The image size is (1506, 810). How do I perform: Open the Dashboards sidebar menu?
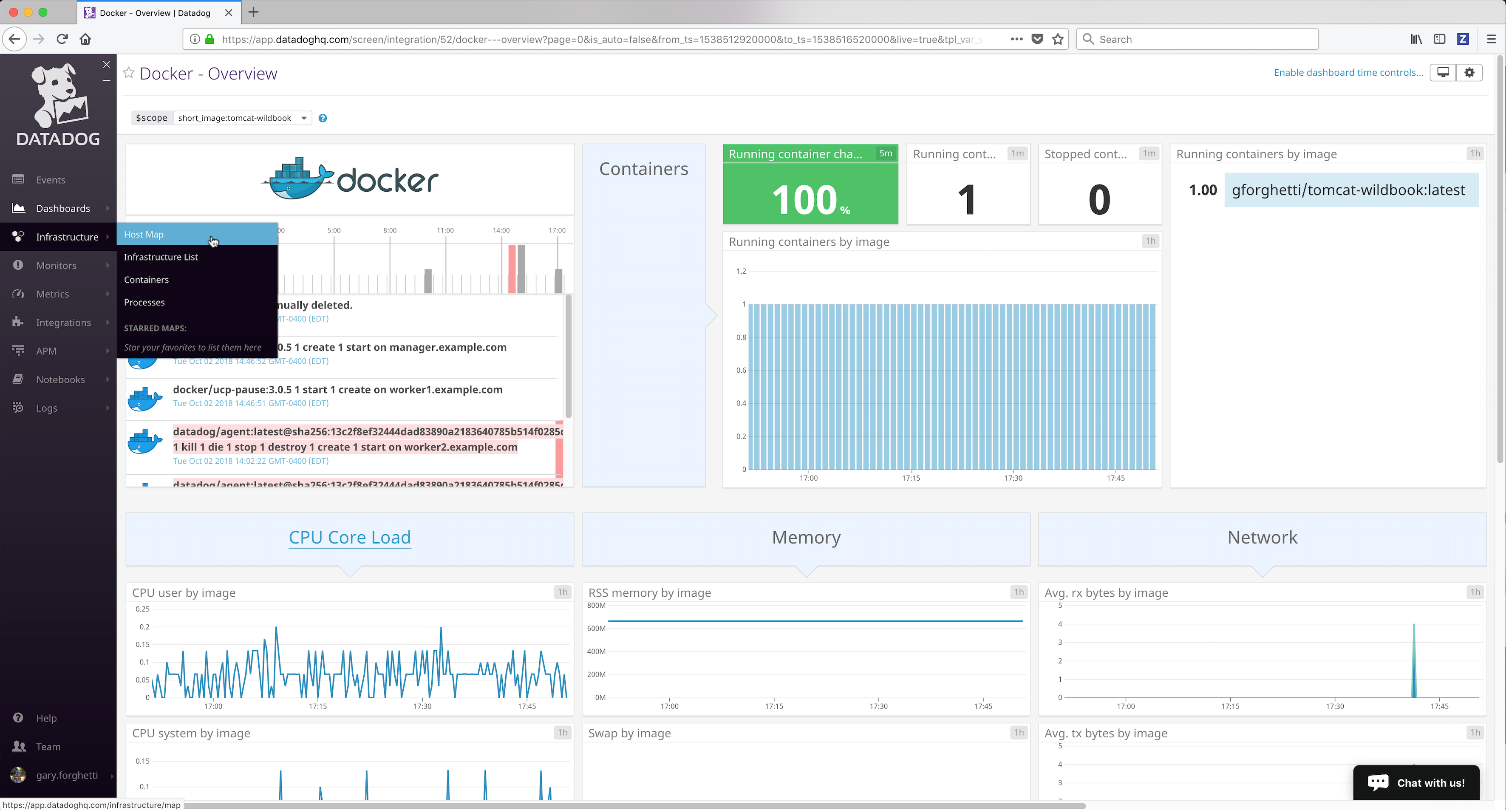(62, 208)
